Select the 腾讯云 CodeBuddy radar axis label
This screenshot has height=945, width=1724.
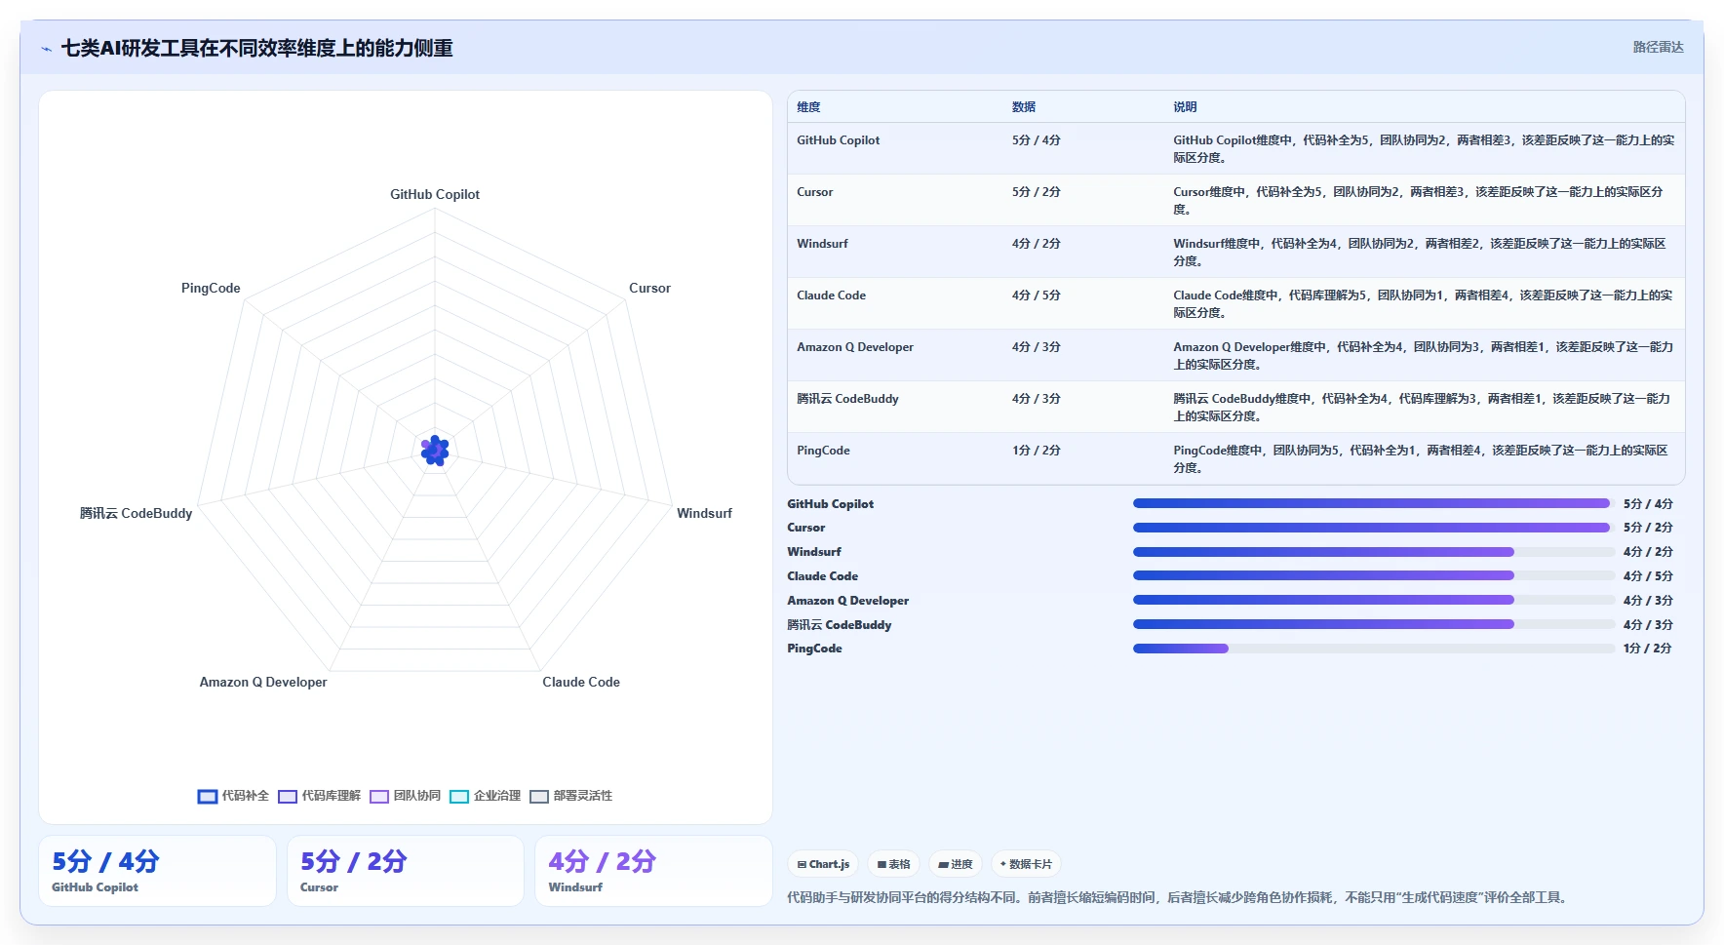point(136,513)
